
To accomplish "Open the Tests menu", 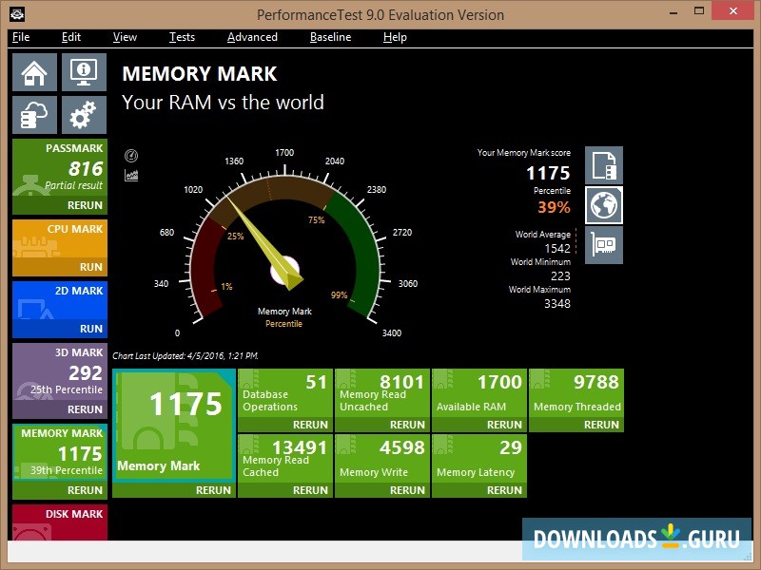I will [182, 37].
